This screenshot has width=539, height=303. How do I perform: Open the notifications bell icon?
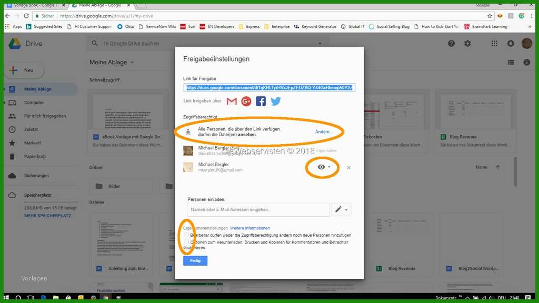tap(510, 44)
